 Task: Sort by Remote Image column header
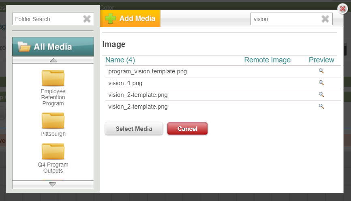267,60
